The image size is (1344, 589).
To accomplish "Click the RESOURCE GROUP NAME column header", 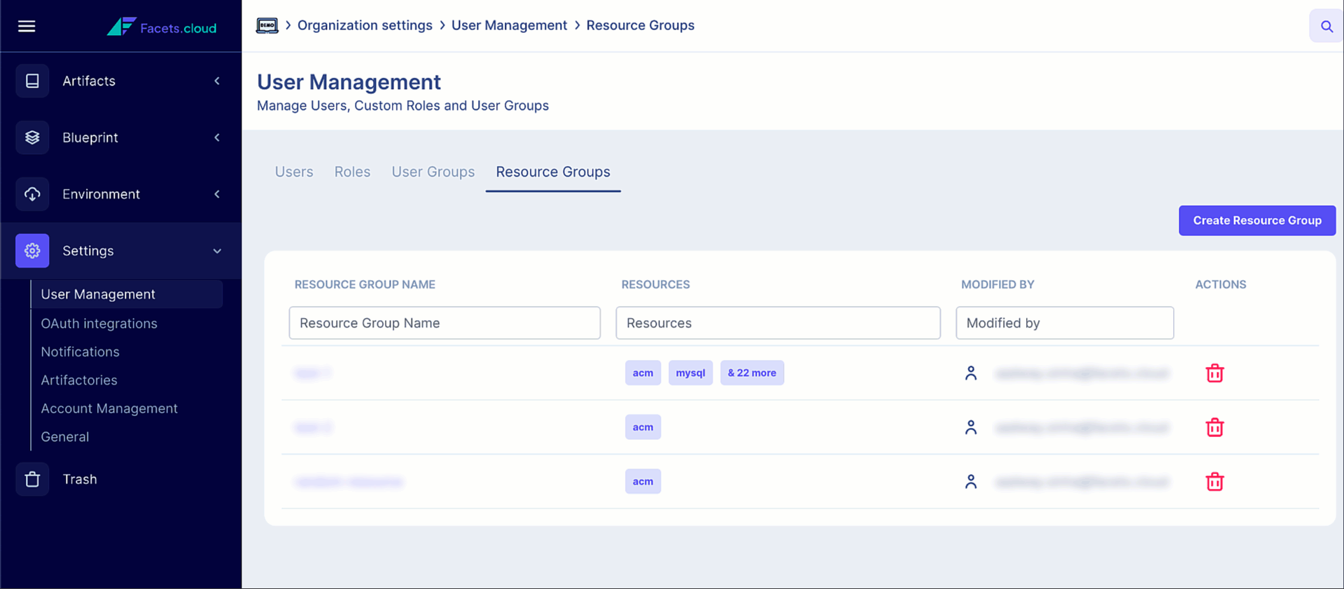I will click(365, 284).
